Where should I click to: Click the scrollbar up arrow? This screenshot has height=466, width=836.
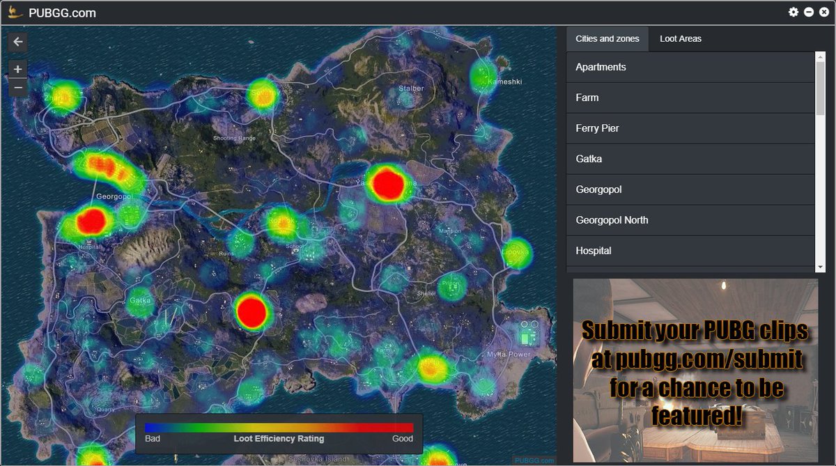click(820, 56)
